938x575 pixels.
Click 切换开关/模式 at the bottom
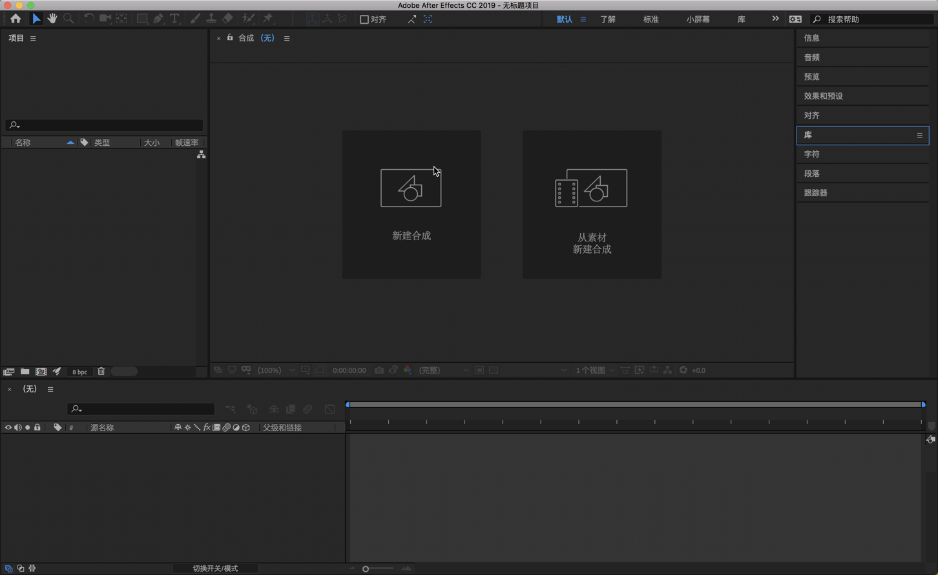(216, 569)
